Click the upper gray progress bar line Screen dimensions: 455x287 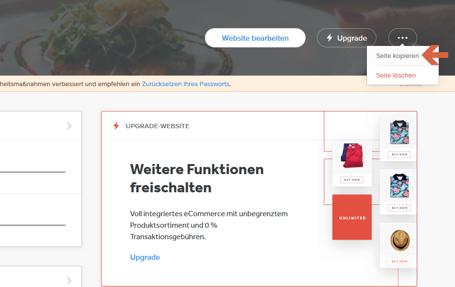(x=33, y=172)
